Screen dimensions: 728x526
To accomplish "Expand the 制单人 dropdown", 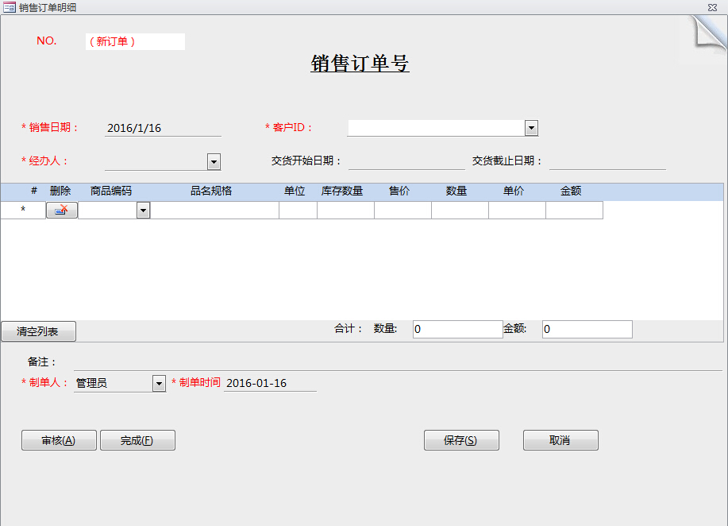I will click(160, 383).
